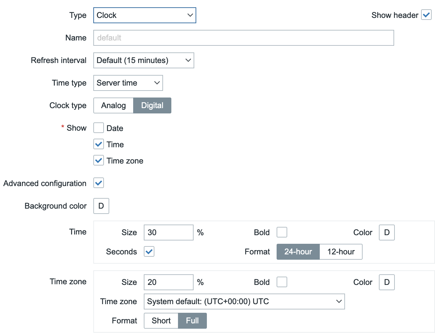
Task: Uncheck the Time show checkbox
Action: (x=99, y=144)
